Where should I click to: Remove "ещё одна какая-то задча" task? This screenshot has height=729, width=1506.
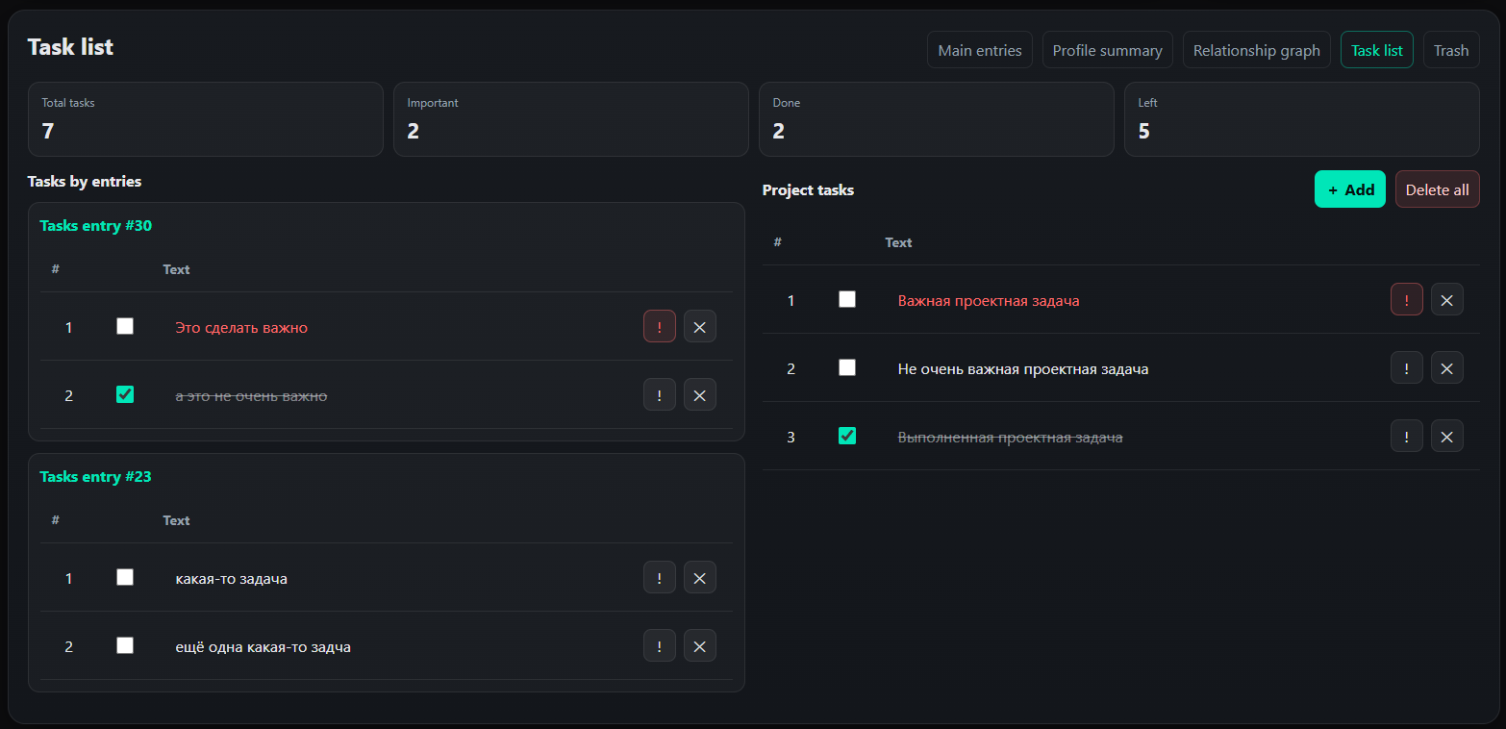pyautogui.click(x=700, y=646)
